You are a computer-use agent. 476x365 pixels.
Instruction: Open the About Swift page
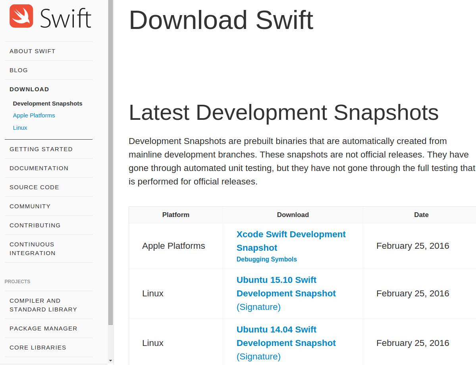pyautogui.click(x=33, y=51)
